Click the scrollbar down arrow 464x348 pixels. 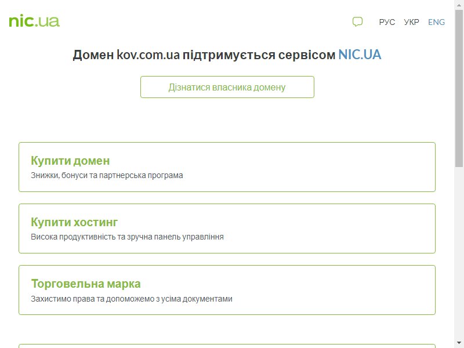click(x=459, y=343)
